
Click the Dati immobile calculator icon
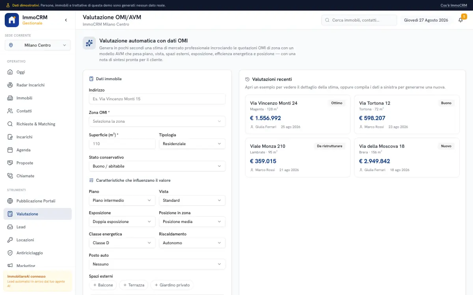91,79
